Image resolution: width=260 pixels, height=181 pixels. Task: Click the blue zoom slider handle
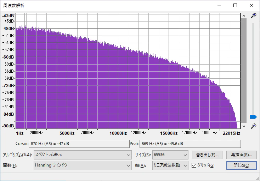click(253, 117)
